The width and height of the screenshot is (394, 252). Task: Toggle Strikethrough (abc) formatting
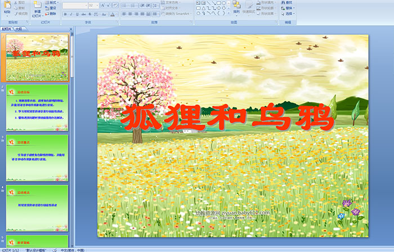click(x=84, y=14)
